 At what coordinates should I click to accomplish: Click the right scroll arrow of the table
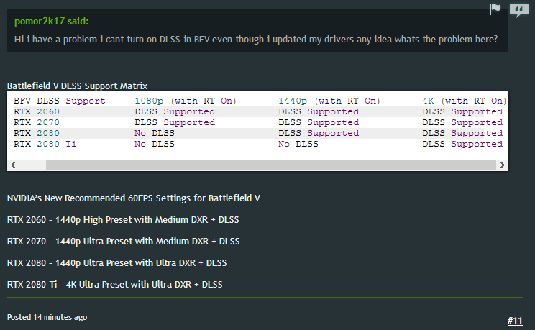(502, 165)
